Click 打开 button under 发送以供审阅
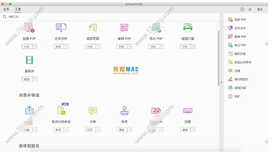This screenshot has width=273, height=154. [59, 130]
